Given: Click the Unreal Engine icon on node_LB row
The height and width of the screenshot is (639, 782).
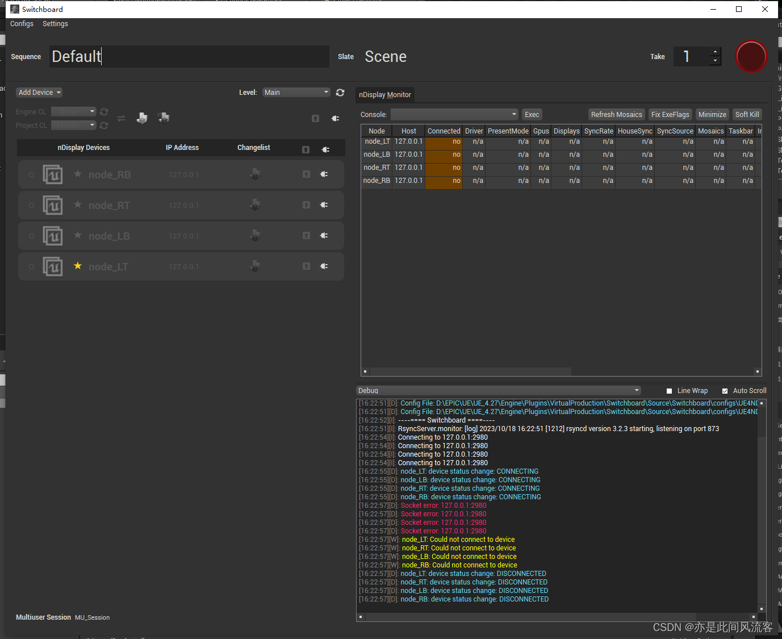Looking at the screenshot, I should [53, 235].
